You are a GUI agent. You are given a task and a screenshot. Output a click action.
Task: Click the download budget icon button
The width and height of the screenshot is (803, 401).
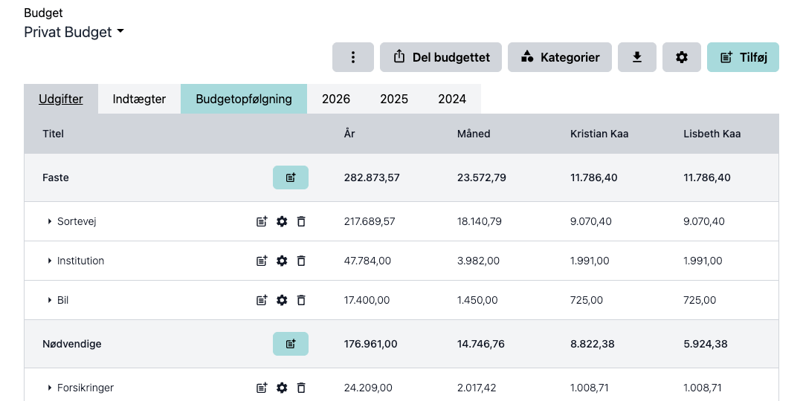coord(637,57)
